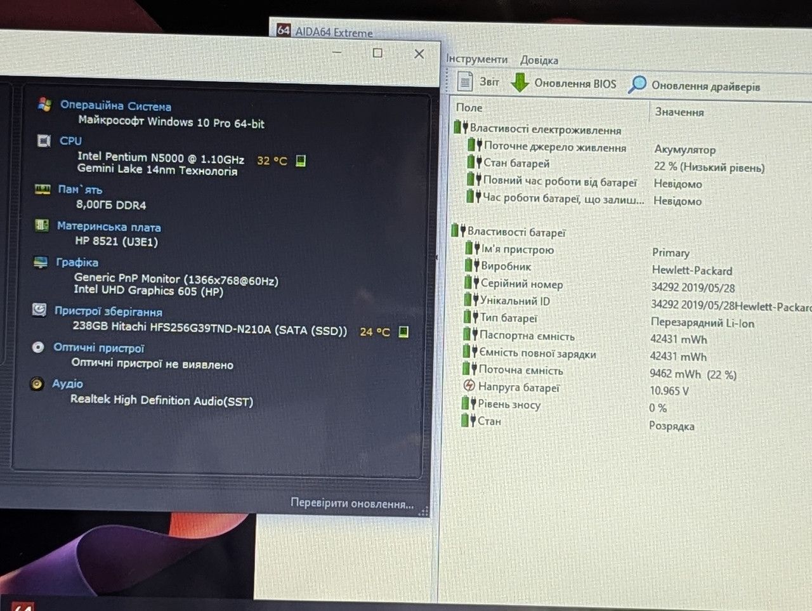Open the Пам'ять RAM icon
Image resolution: width=812 pixels, height=611 pixels.
coord(43,189)
